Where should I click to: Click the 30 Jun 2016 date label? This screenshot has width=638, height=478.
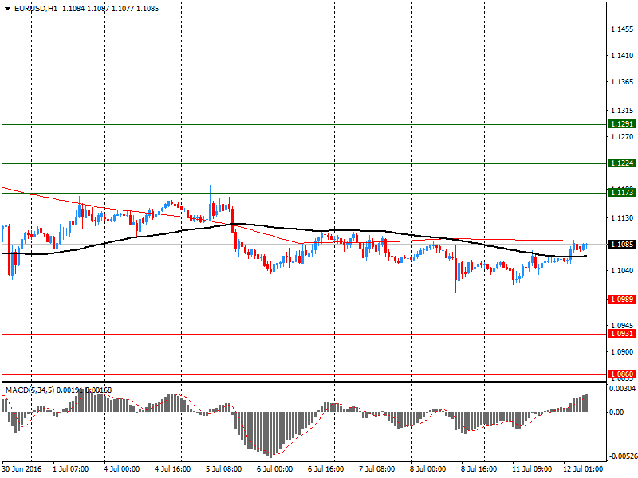[22, 469]
